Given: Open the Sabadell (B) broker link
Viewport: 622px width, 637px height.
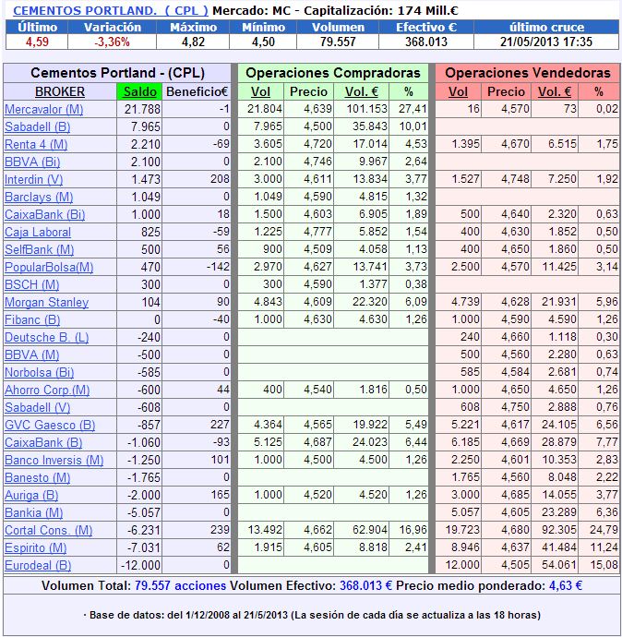Looking at the screenshot, I should pos(37,126).
